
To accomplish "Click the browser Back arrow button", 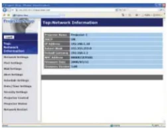I will pyautogui.click(x=5, y=10).
